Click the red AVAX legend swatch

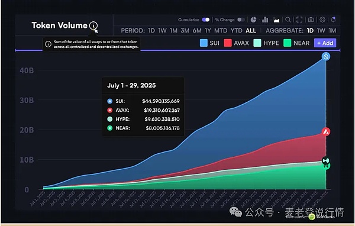click(x=228, y=43)
